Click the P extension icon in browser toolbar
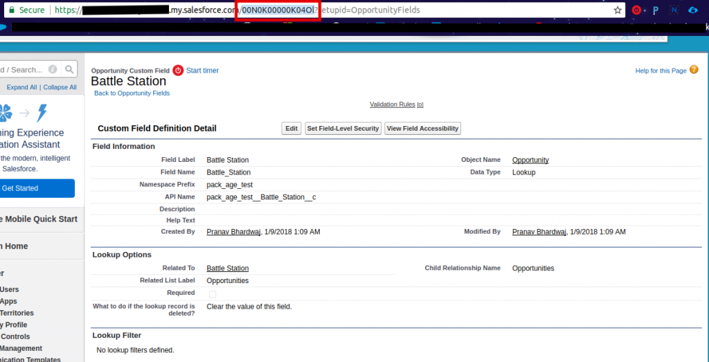The height and width of the screenshot is (362, 709). 655,10
